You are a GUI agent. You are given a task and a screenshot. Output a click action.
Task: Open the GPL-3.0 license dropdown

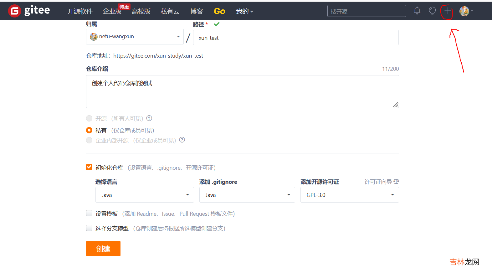(x=349, y=195)
